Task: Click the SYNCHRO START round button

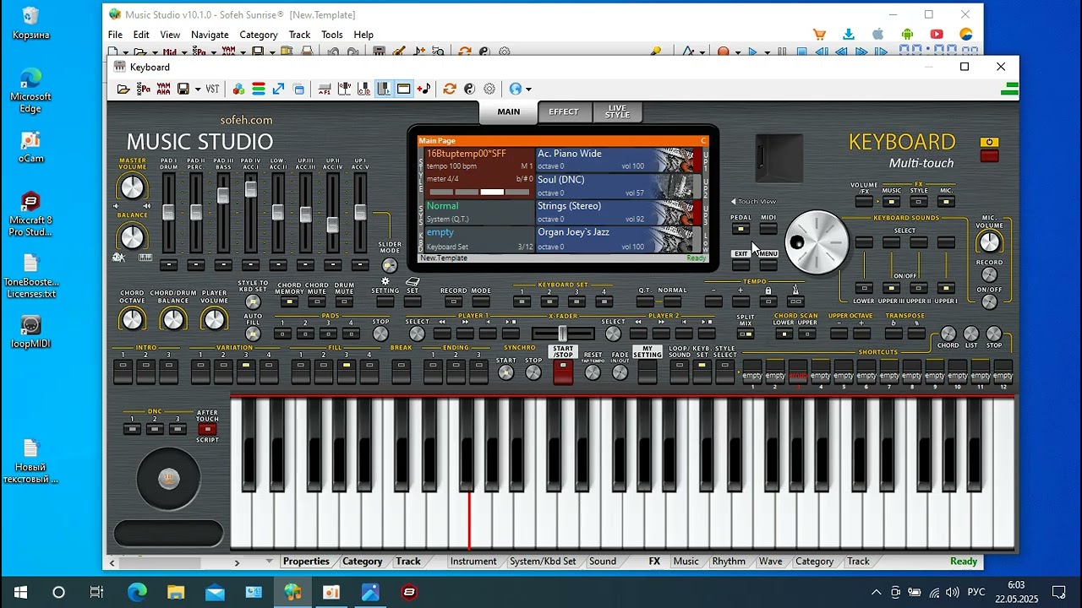Action: [x=505, y=372]
